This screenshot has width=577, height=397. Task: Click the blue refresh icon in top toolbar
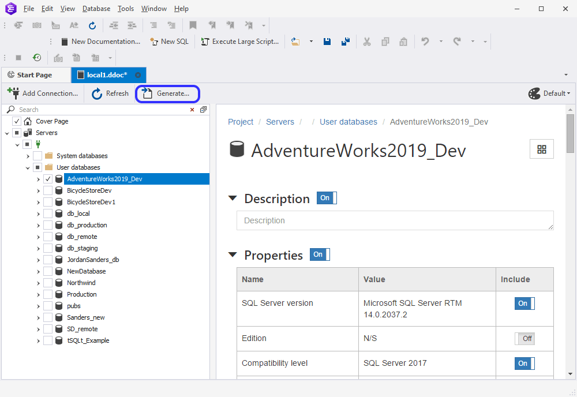(x=92, y=25)
